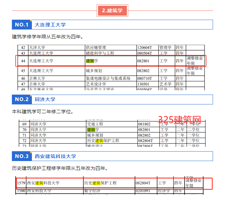Select code "082801" in row 70

(x=144, y=130)
